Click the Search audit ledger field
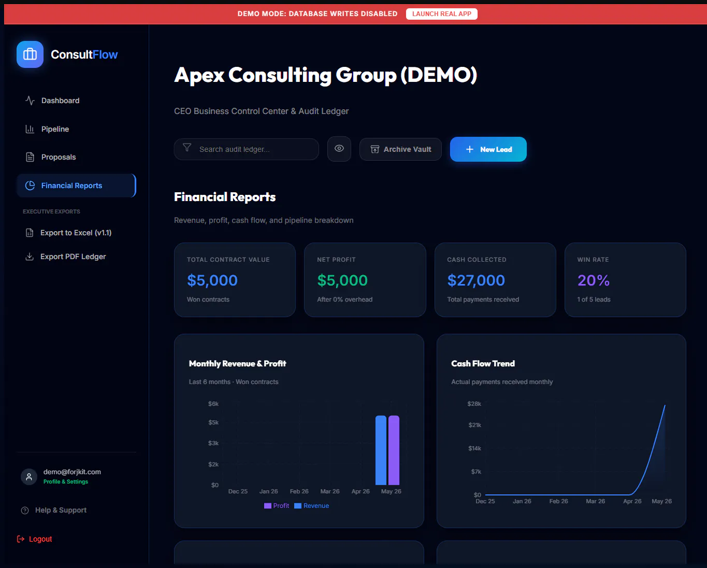 247,149
